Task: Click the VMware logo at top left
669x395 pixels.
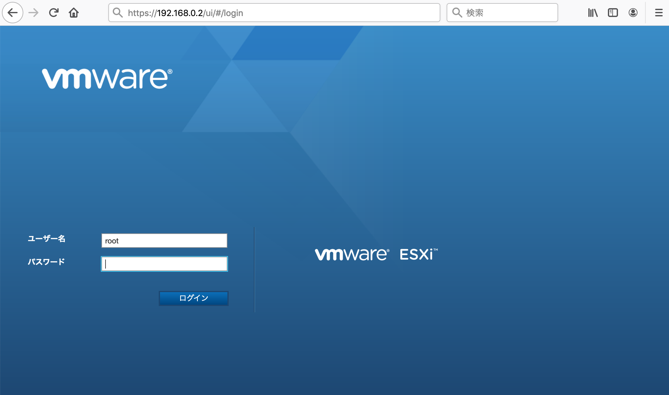Action: click(107, 77)
